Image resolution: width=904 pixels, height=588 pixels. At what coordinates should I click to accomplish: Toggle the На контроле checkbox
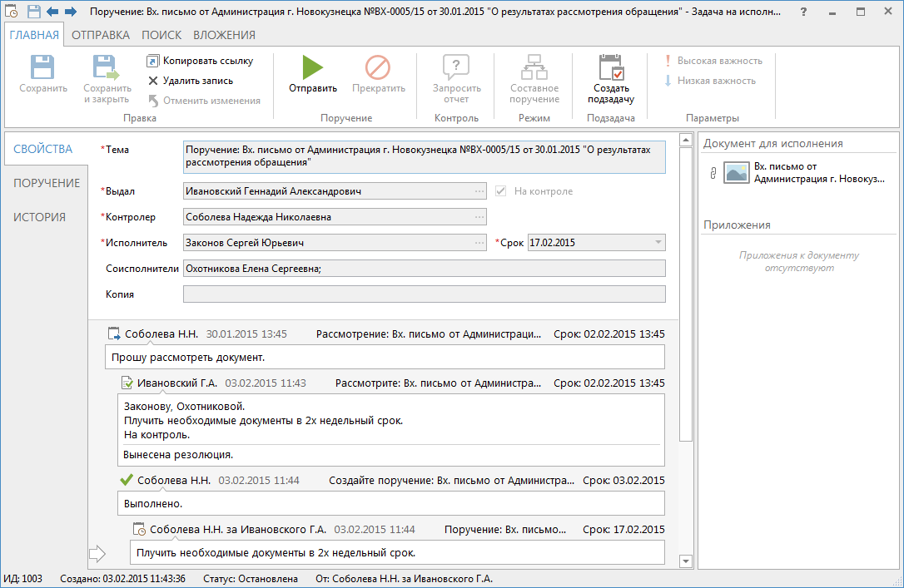[501, 191]
